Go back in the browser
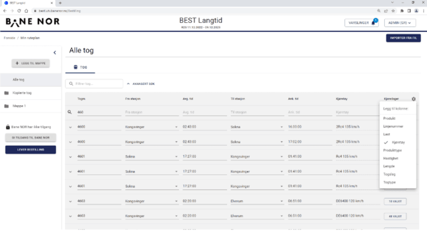The height and width of the screenshot is (231, 427). [x=5, y=11]
